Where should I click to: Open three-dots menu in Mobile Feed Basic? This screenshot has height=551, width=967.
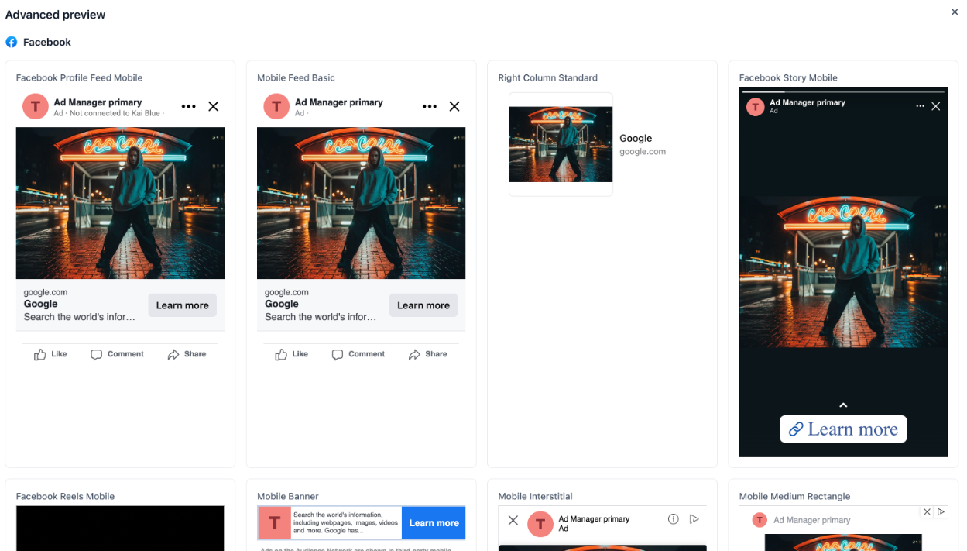pos(430,106)
